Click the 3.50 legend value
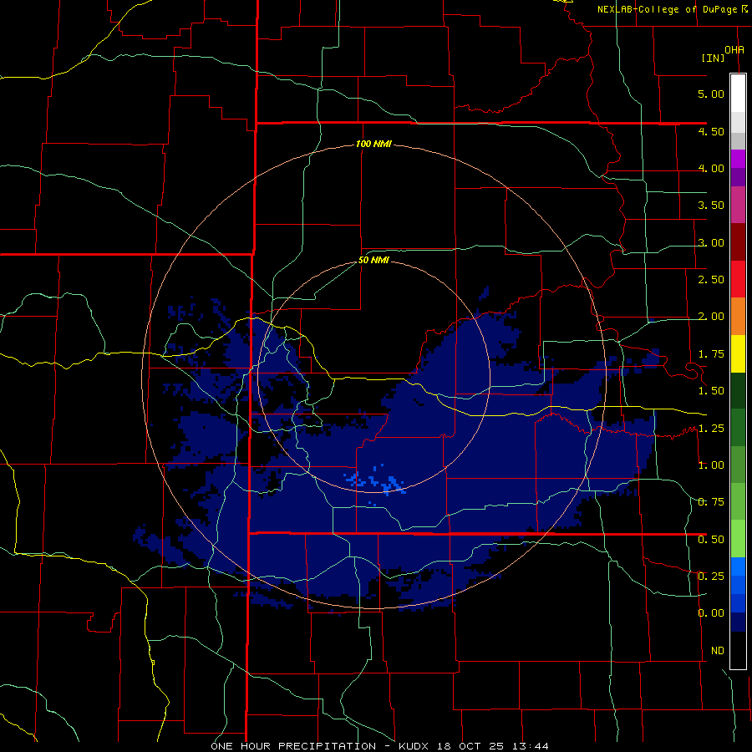 click(x=711, y=206)
